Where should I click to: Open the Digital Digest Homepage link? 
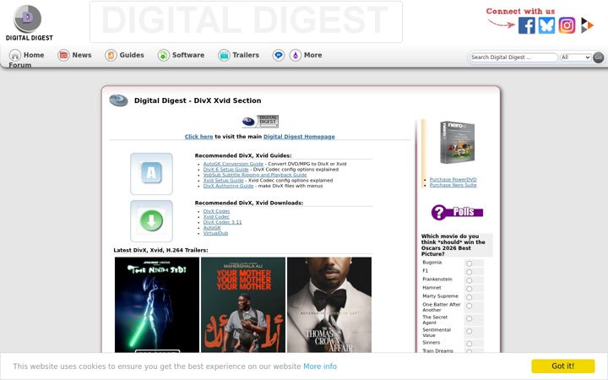click(x=299, y=137)
